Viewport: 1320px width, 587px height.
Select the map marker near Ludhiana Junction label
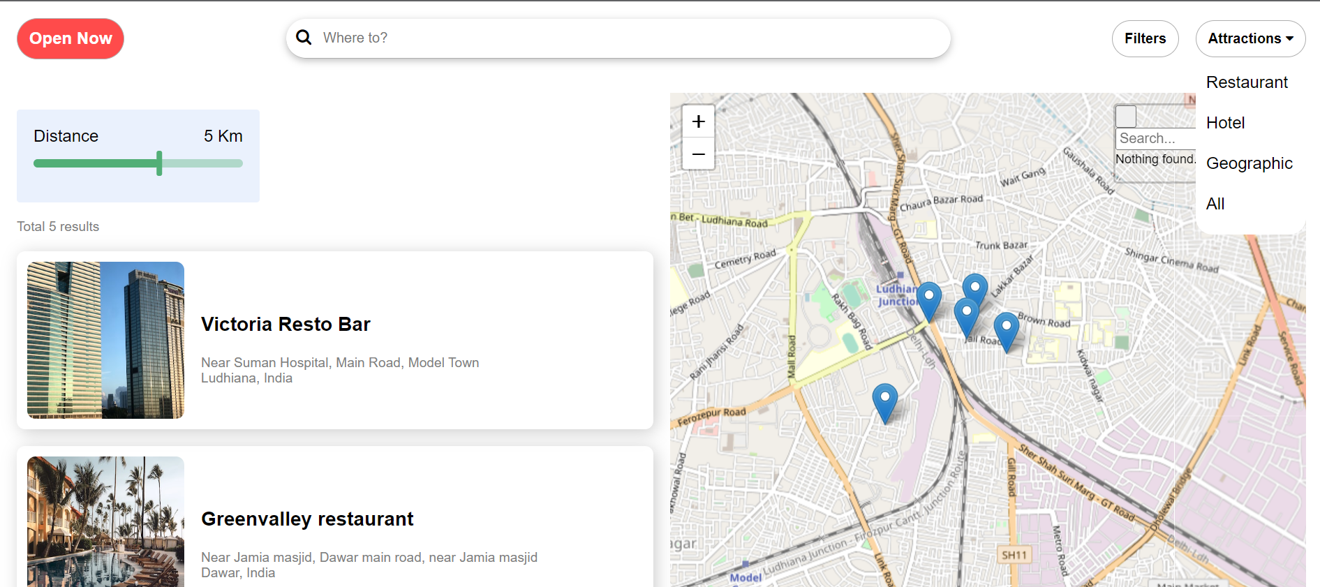click(929, 302)
